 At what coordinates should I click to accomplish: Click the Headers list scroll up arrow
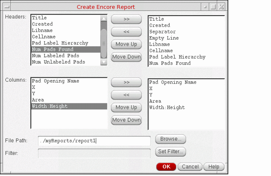click(x=104, y=18)
